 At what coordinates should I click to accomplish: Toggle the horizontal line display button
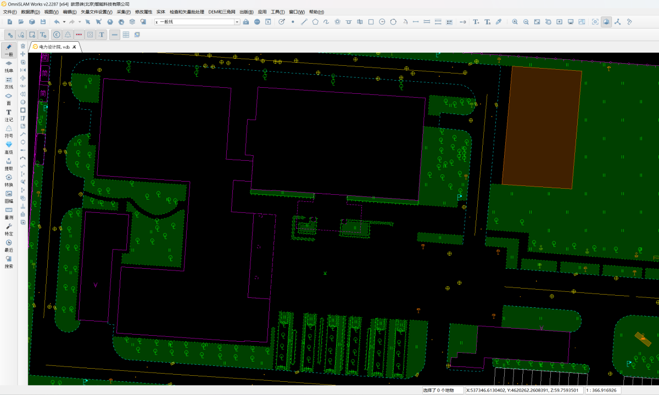pos(115,35)
